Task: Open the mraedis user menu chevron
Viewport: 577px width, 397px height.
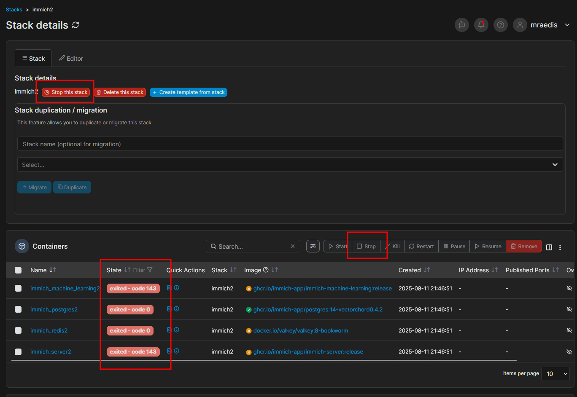Action: (567, 25)
